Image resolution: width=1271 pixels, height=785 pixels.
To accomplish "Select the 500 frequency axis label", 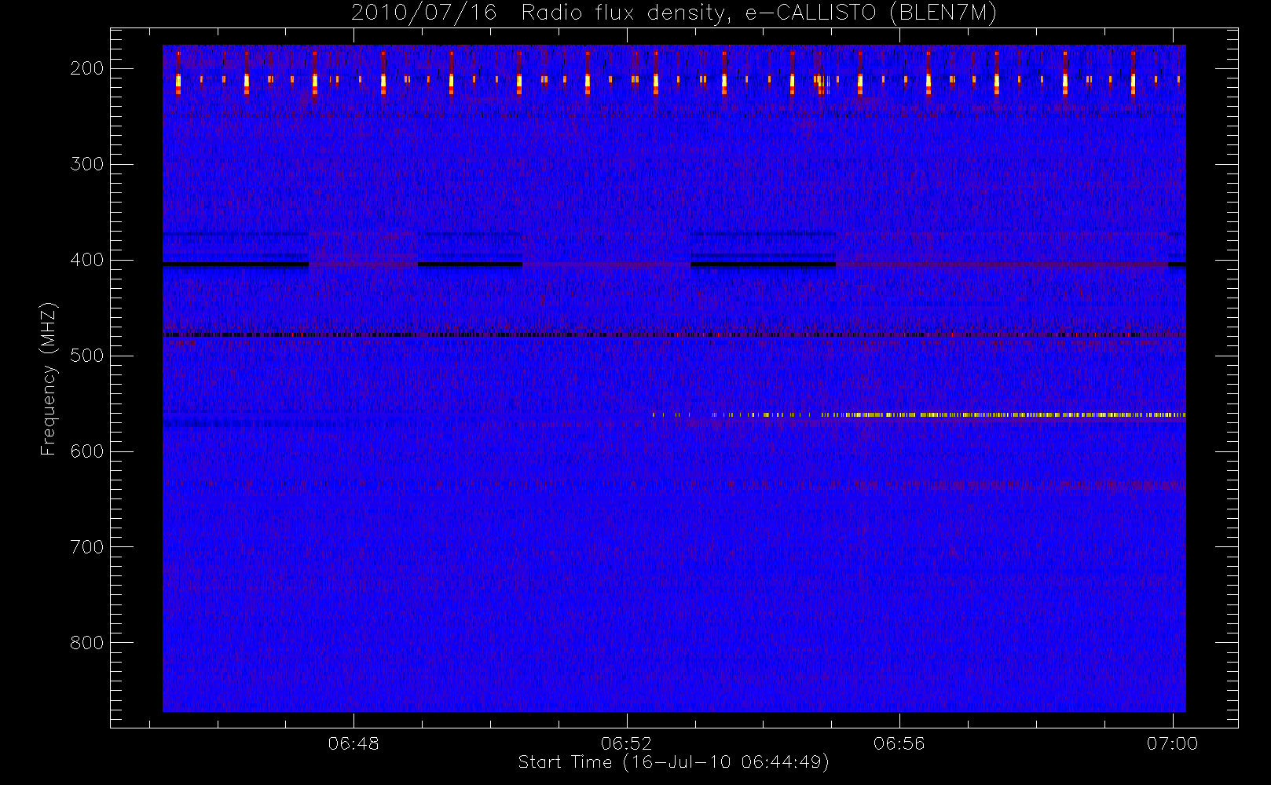I will tap(87, 356).
